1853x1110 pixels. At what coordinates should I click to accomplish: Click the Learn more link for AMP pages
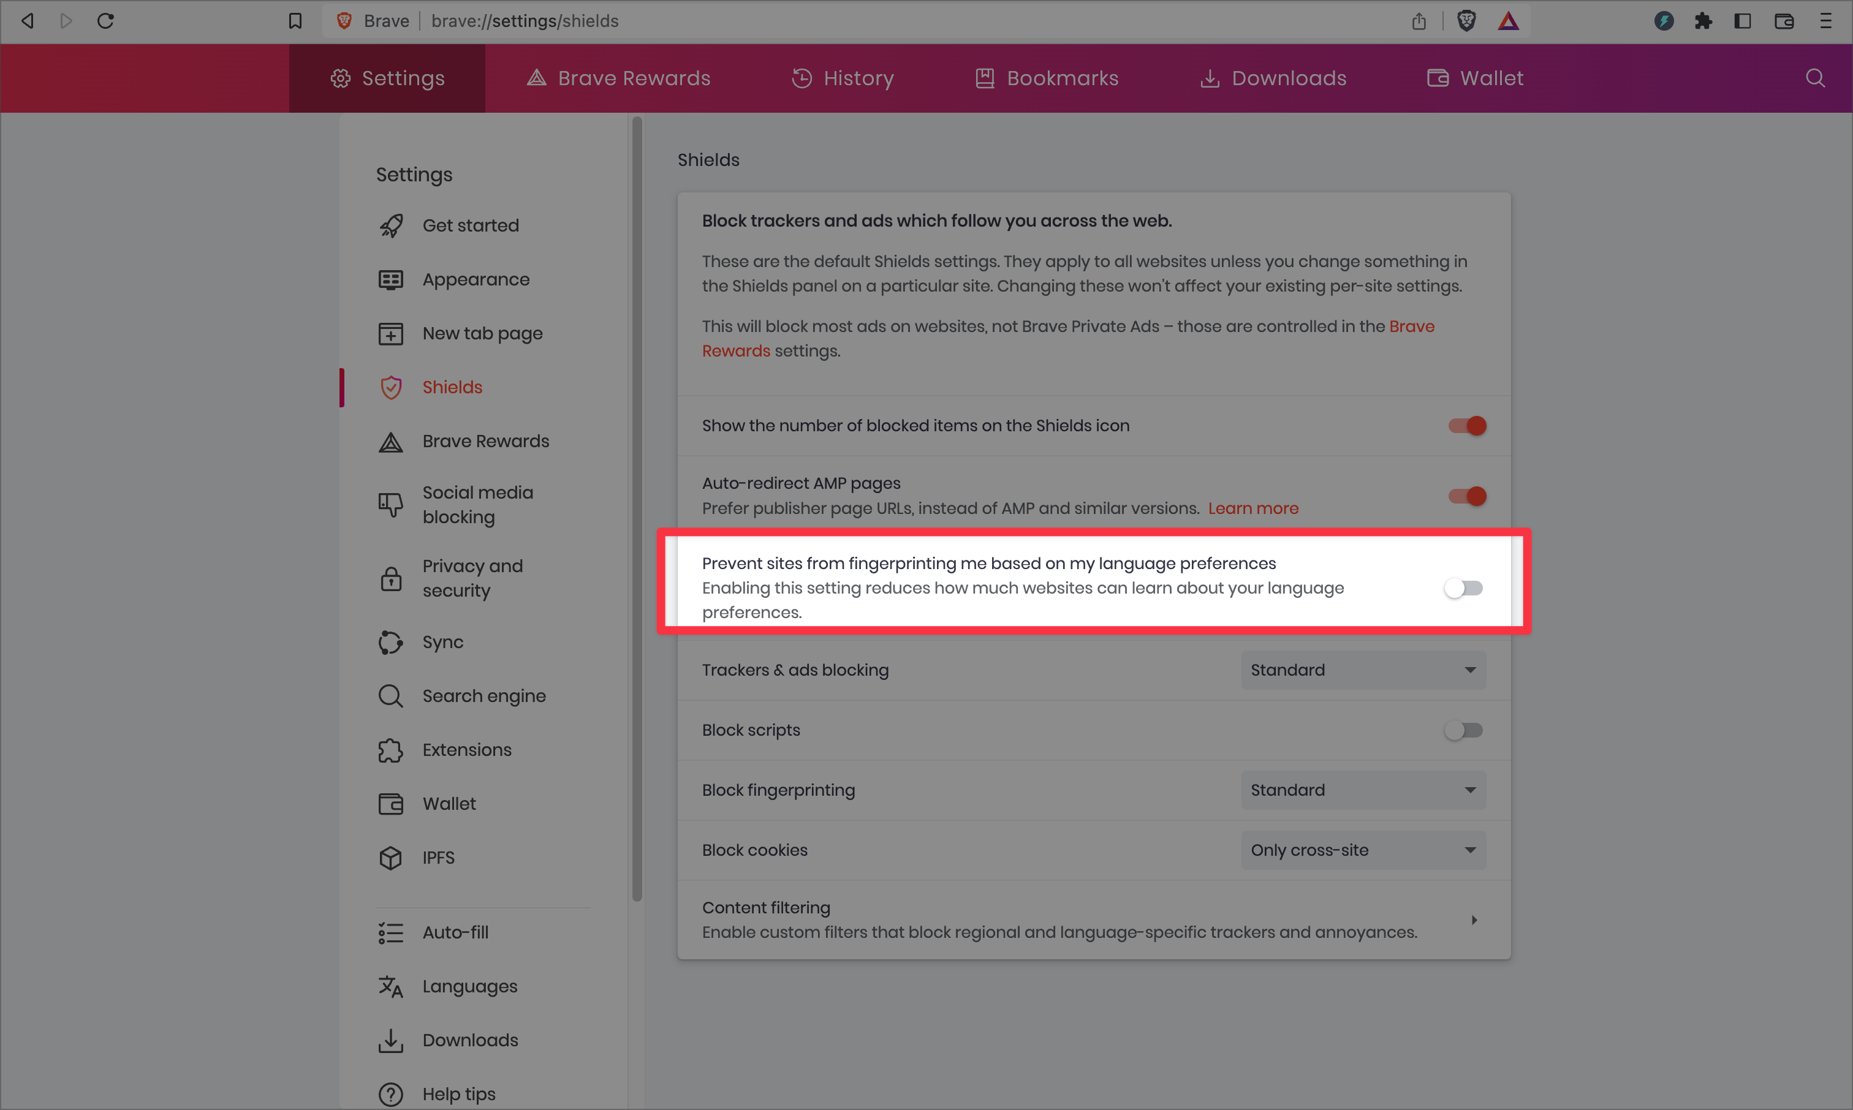click(1253, 508)
